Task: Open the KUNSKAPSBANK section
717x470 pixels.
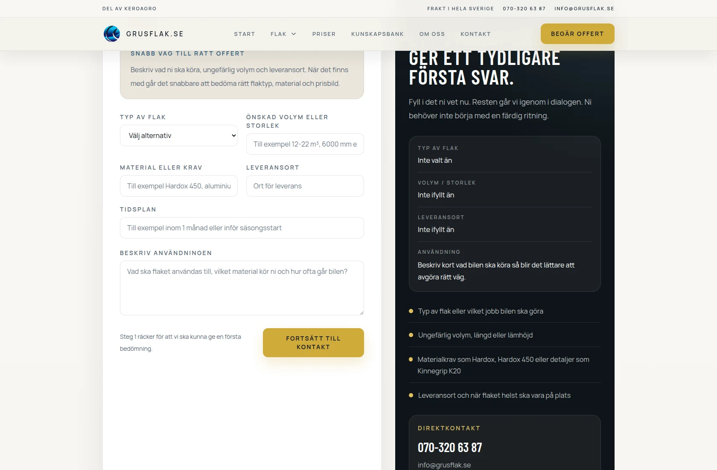Action: 377,34
